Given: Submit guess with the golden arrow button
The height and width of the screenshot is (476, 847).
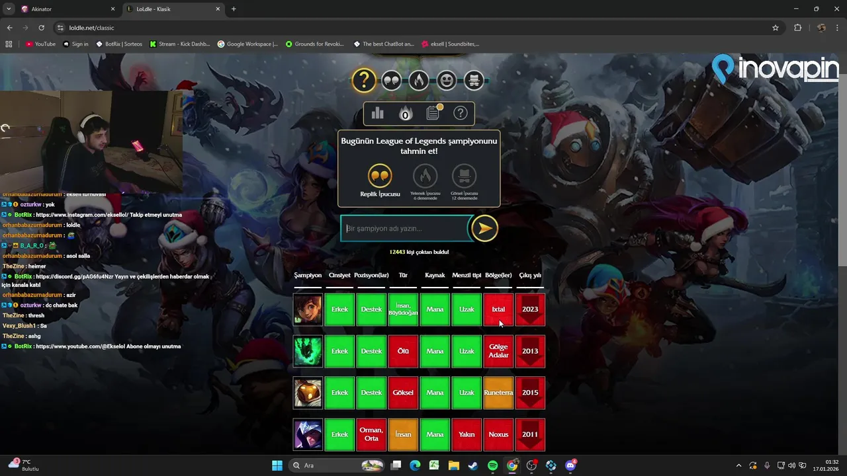Looking at the screenshot, I should point(484,229).
